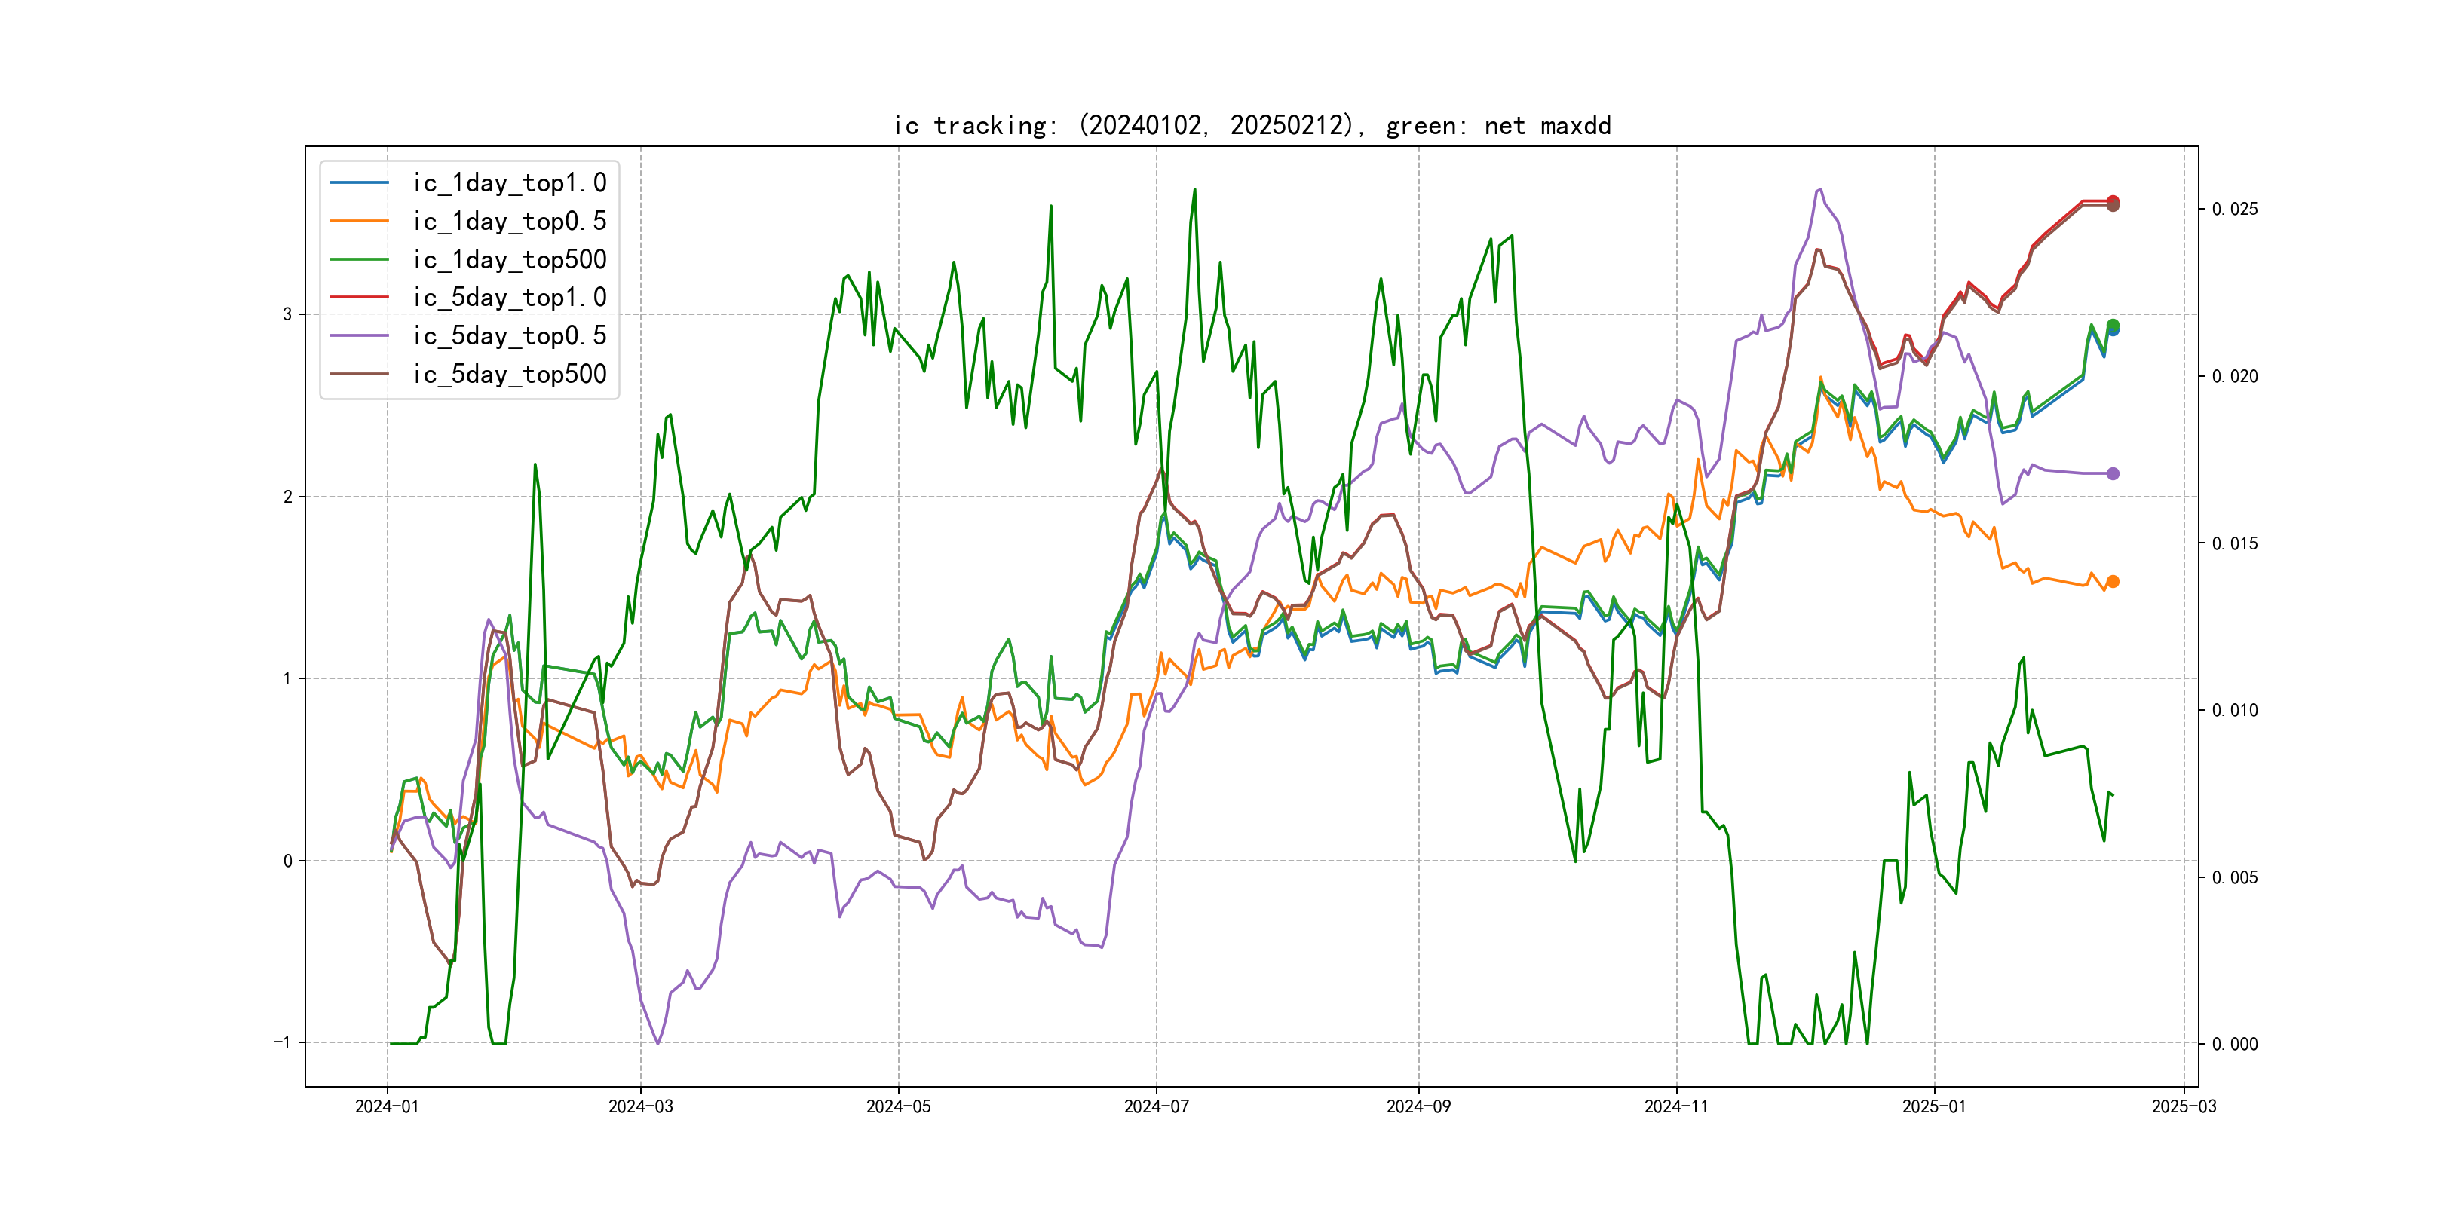Image resolution: width=2443 pixels, height=1221 pixels.
Task: Click the 0.000 right axis label
Action: point(2234,1044)
